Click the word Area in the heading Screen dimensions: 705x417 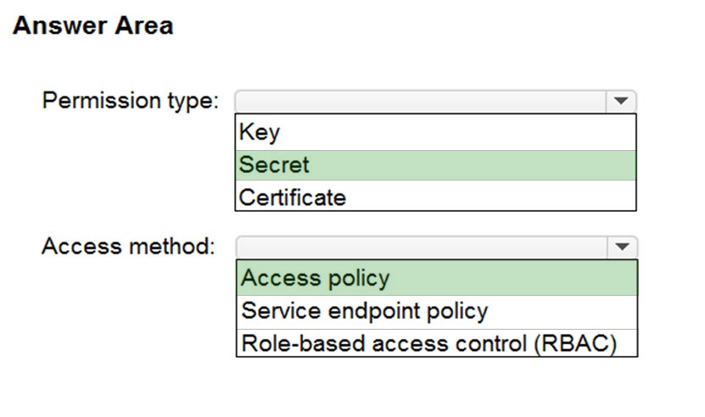pos(144,25)
